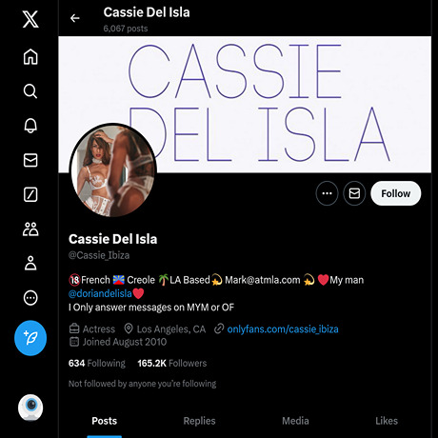Go to Home feed icon
This screenshot has height=438, width=438.
30,57
